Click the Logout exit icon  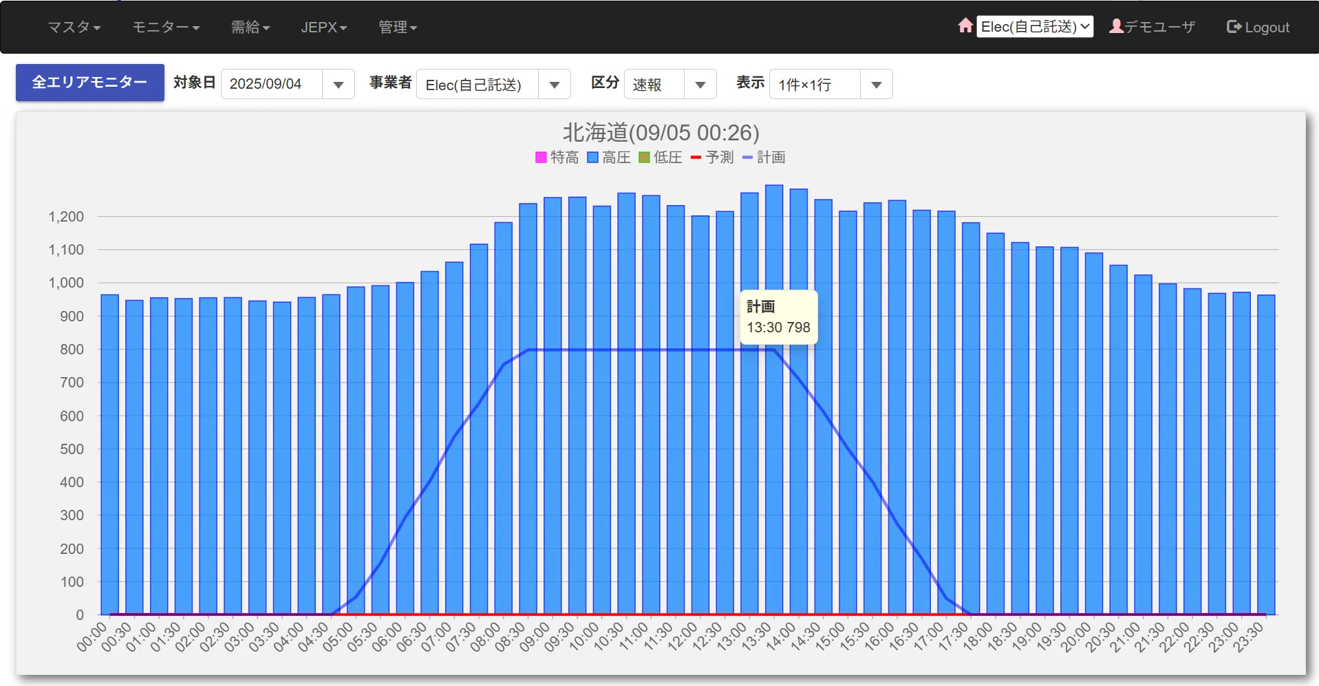1234,27
